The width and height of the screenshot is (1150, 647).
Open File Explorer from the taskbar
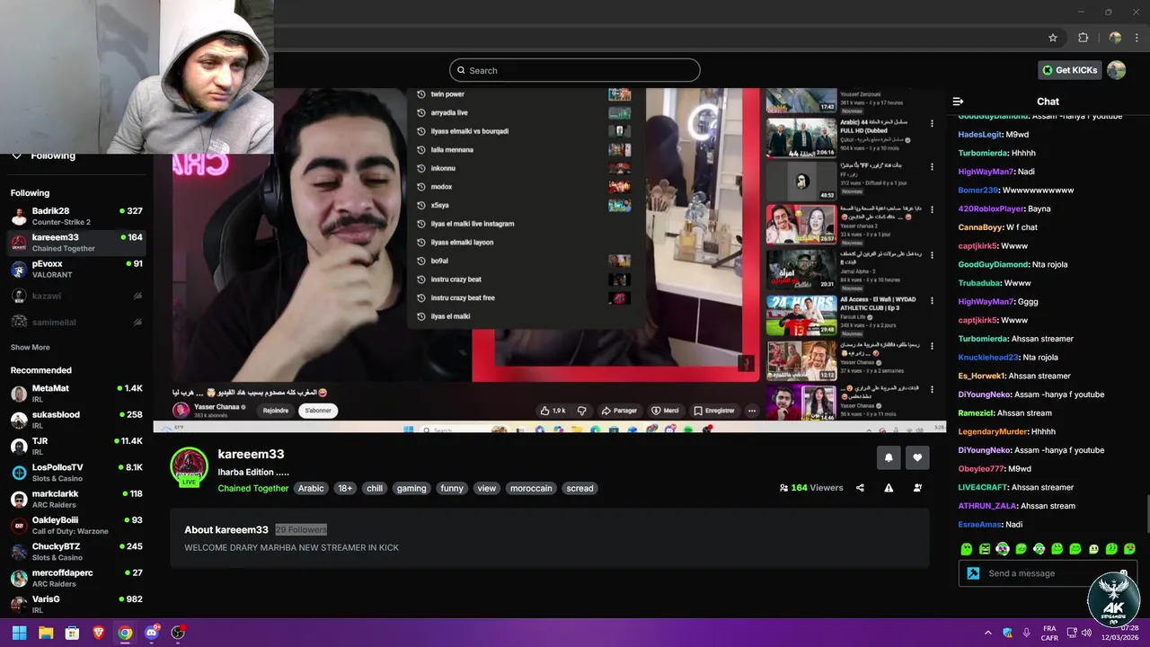(46, 633)
